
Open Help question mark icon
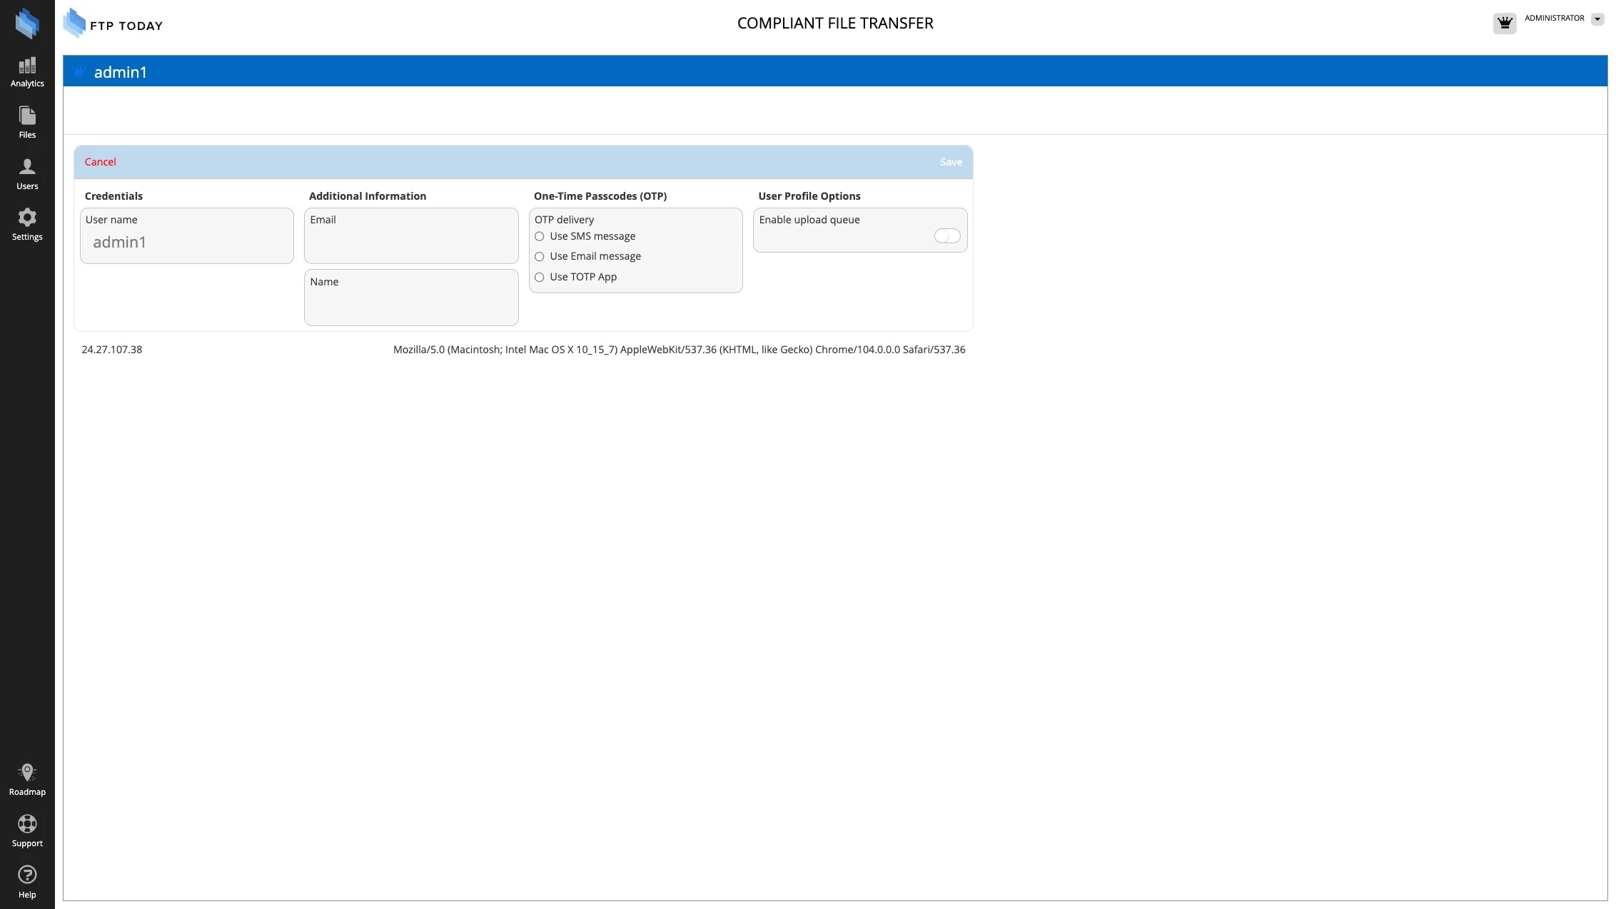[x=27, y=875]
